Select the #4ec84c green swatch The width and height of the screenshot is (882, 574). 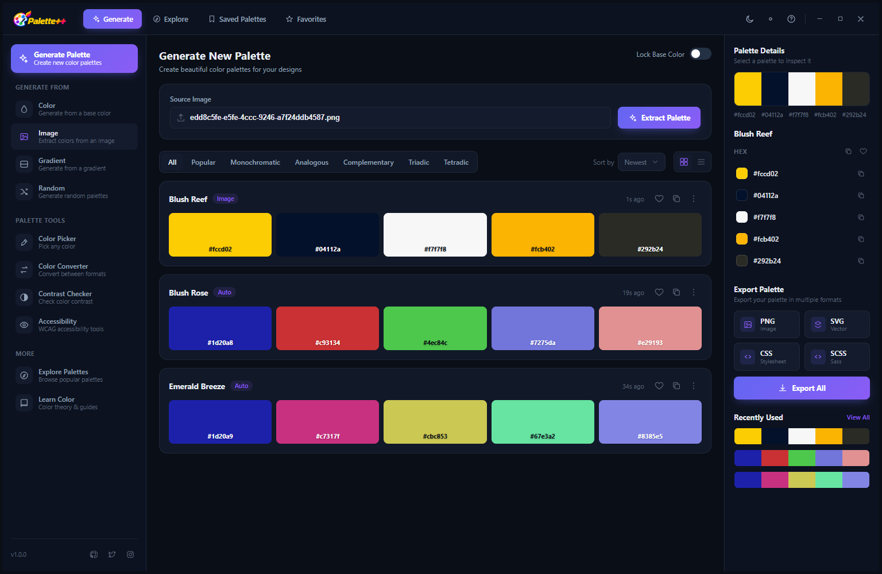435,328
